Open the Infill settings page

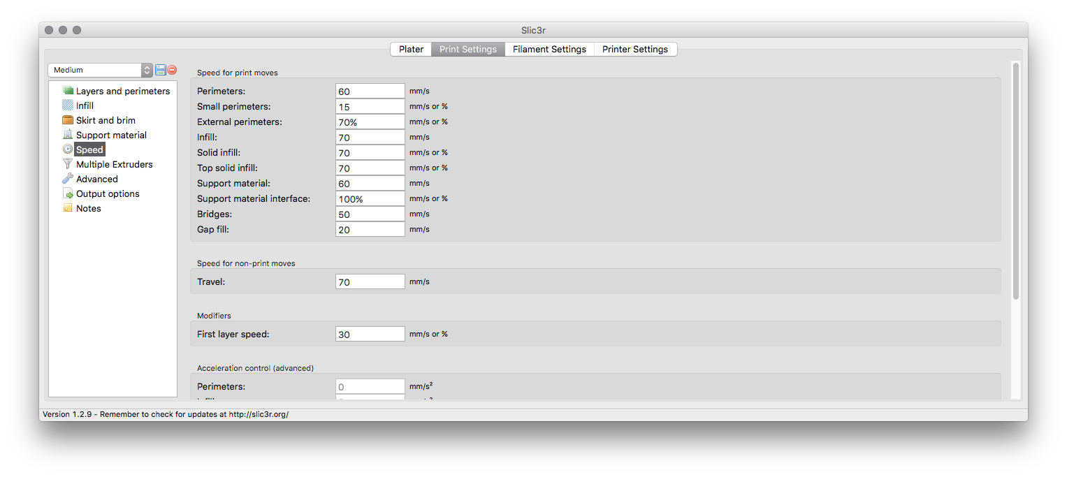85,105
